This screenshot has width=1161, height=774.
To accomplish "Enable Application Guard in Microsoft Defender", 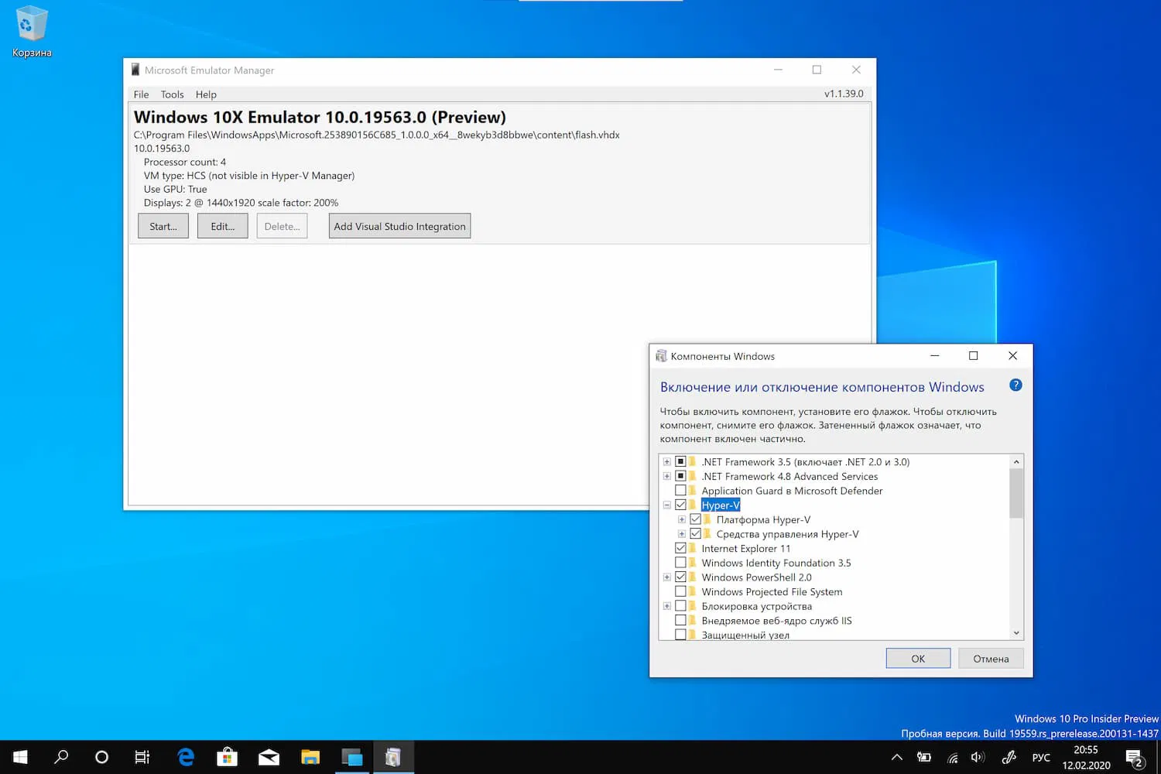I will pyautogui.click(x=680, y=491).
